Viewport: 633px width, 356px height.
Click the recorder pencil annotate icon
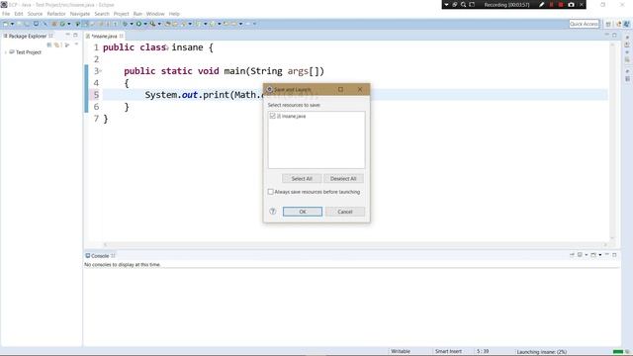coord(541,5)
